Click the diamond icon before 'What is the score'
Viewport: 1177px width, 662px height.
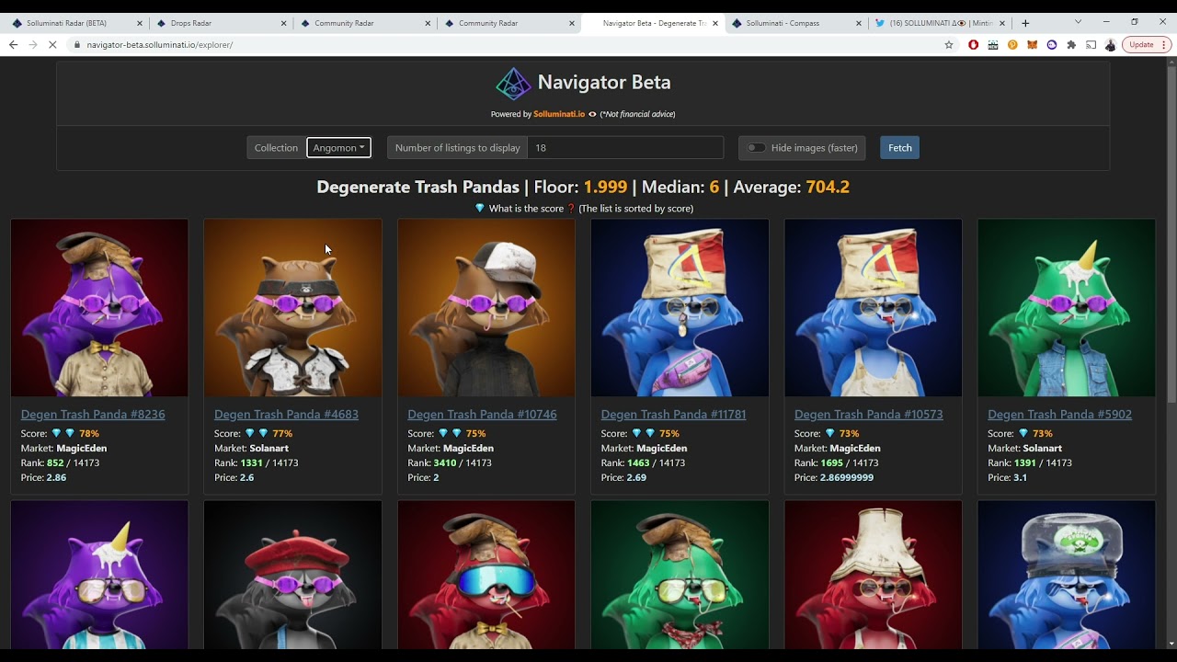(479, 209)
